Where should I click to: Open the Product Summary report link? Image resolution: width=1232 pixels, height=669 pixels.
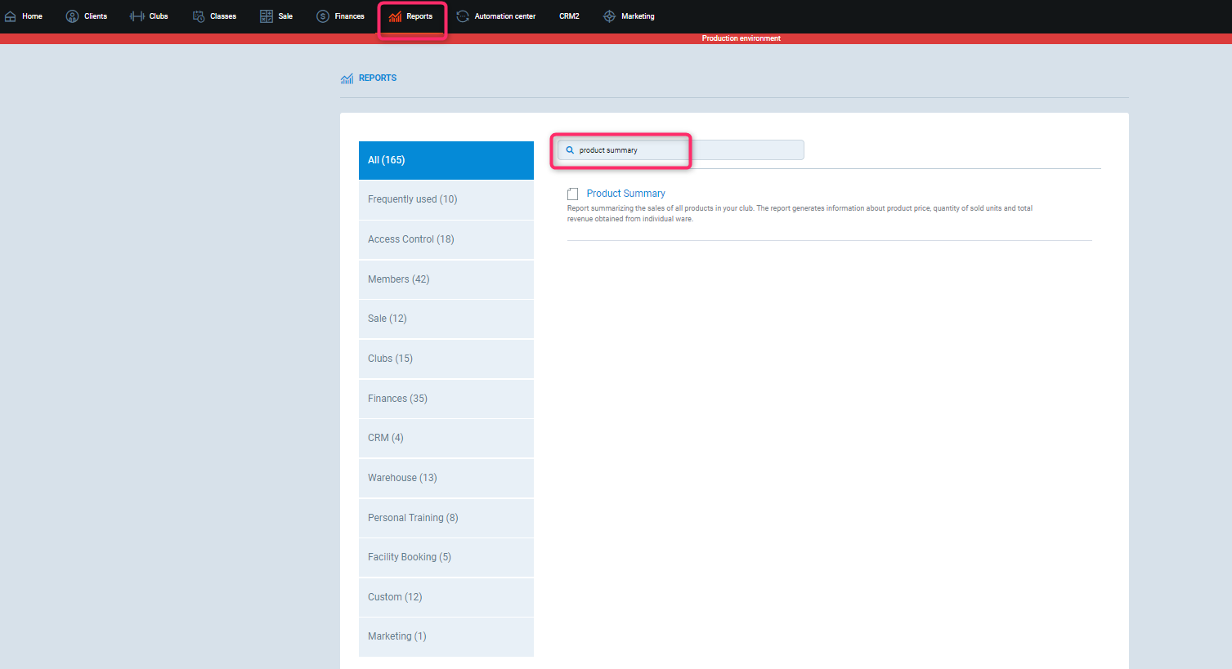[625, 194]
